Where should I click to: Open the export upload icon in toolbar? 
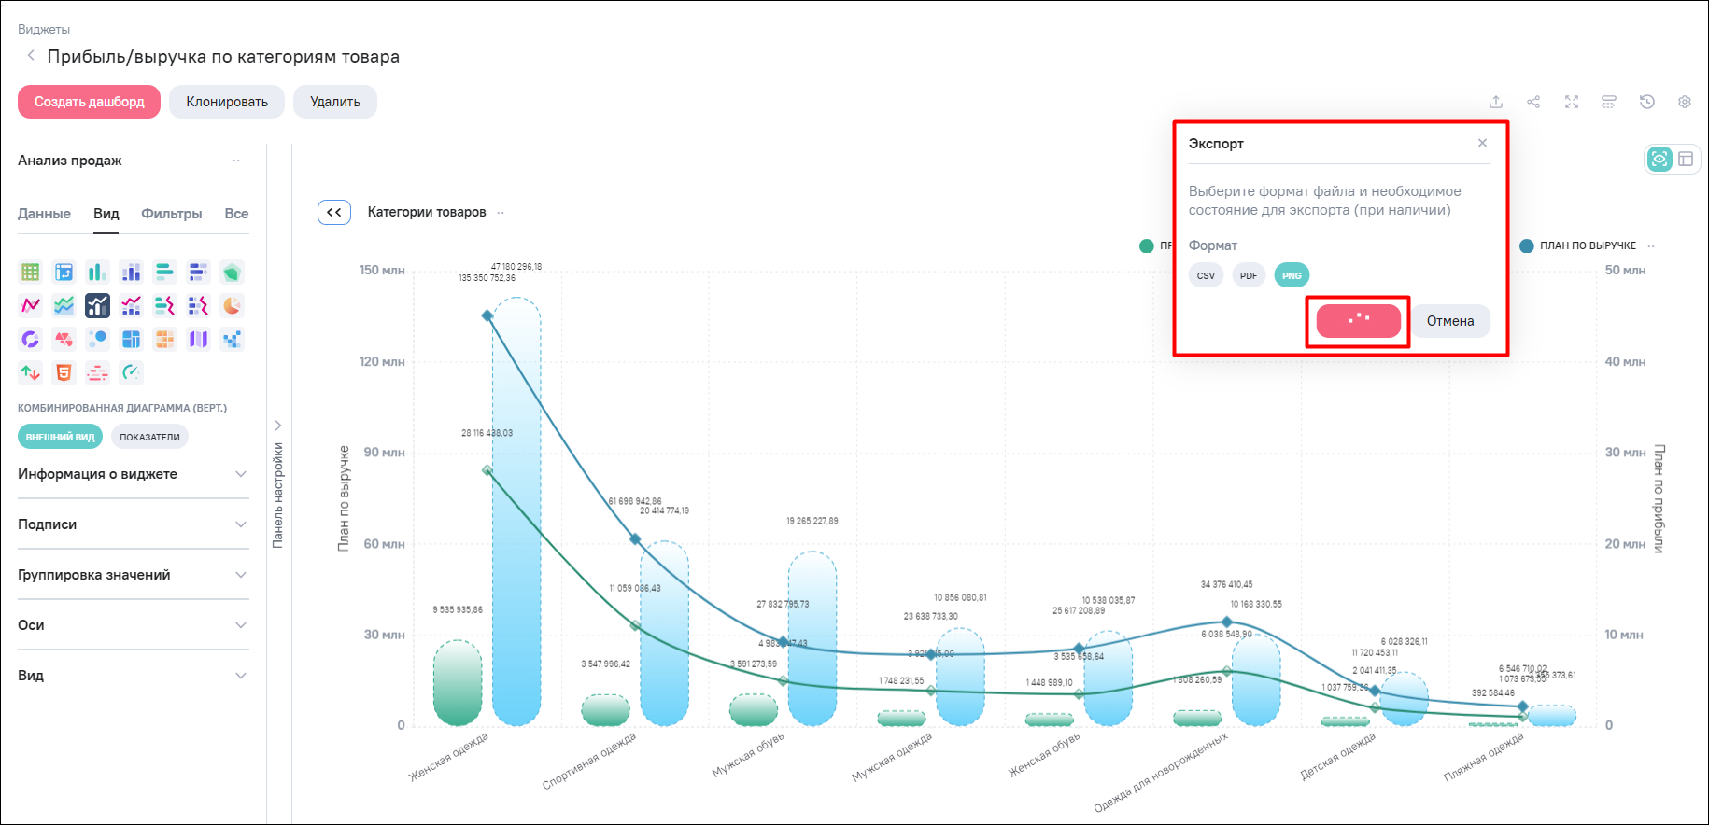click(x=1496, y=102)
